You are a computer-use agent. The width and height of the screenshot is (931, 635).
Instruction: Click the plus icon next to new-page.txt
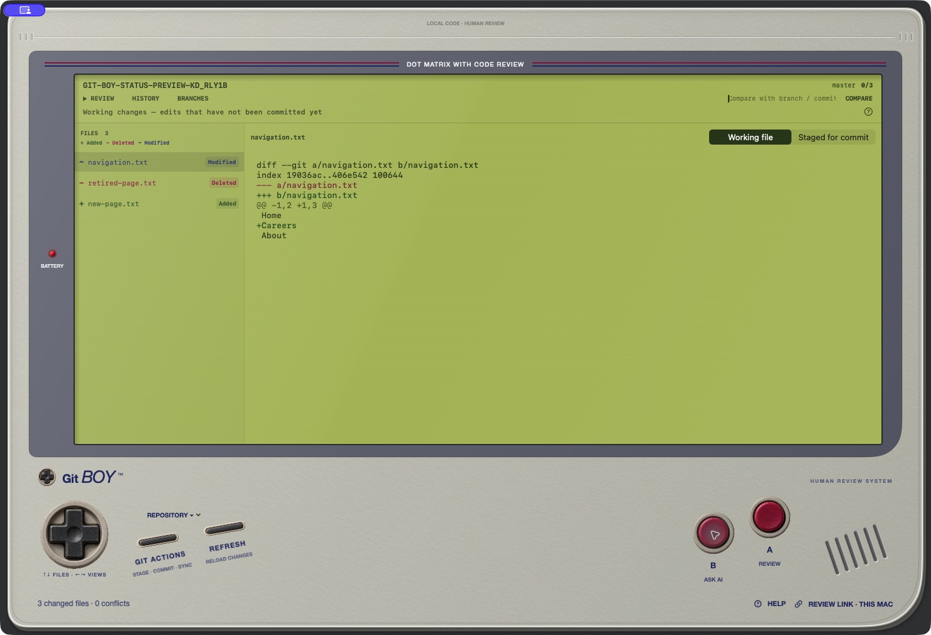pyautogui.click(x=82, y=204)
